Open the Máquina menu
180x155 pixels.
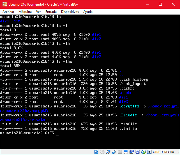tap(25, 12)
